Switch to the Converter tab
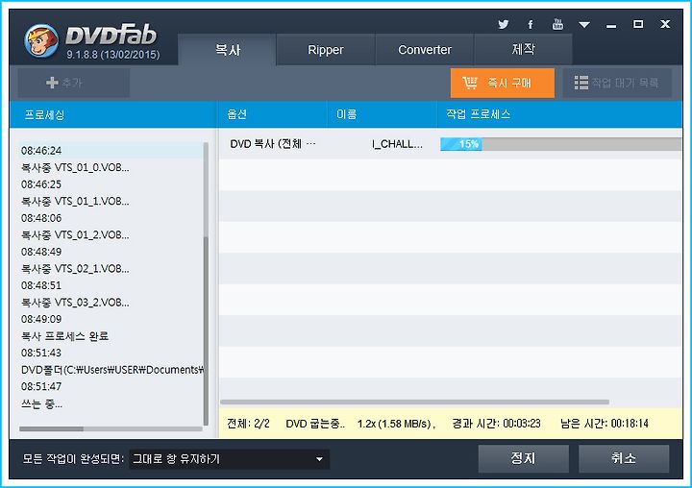The width and height of the screenshot is (692, 488). pos(425,49)
